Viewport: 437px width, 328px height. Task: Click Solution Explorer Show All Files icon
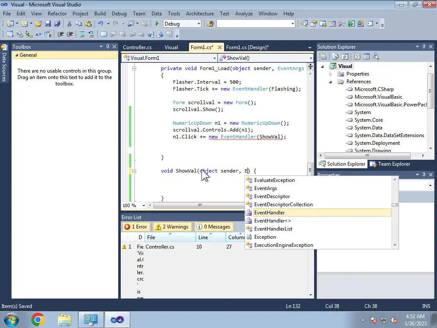tap(335, 57)
